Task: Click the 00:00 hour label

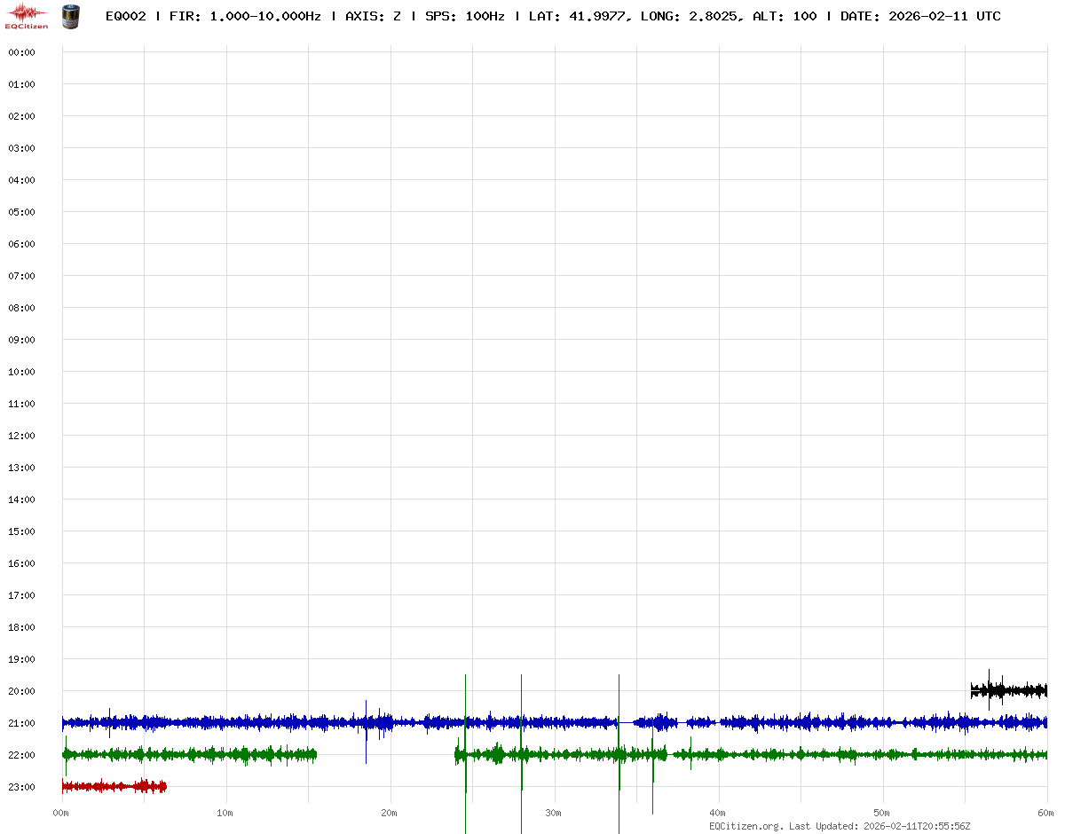Action: [21, 52]
